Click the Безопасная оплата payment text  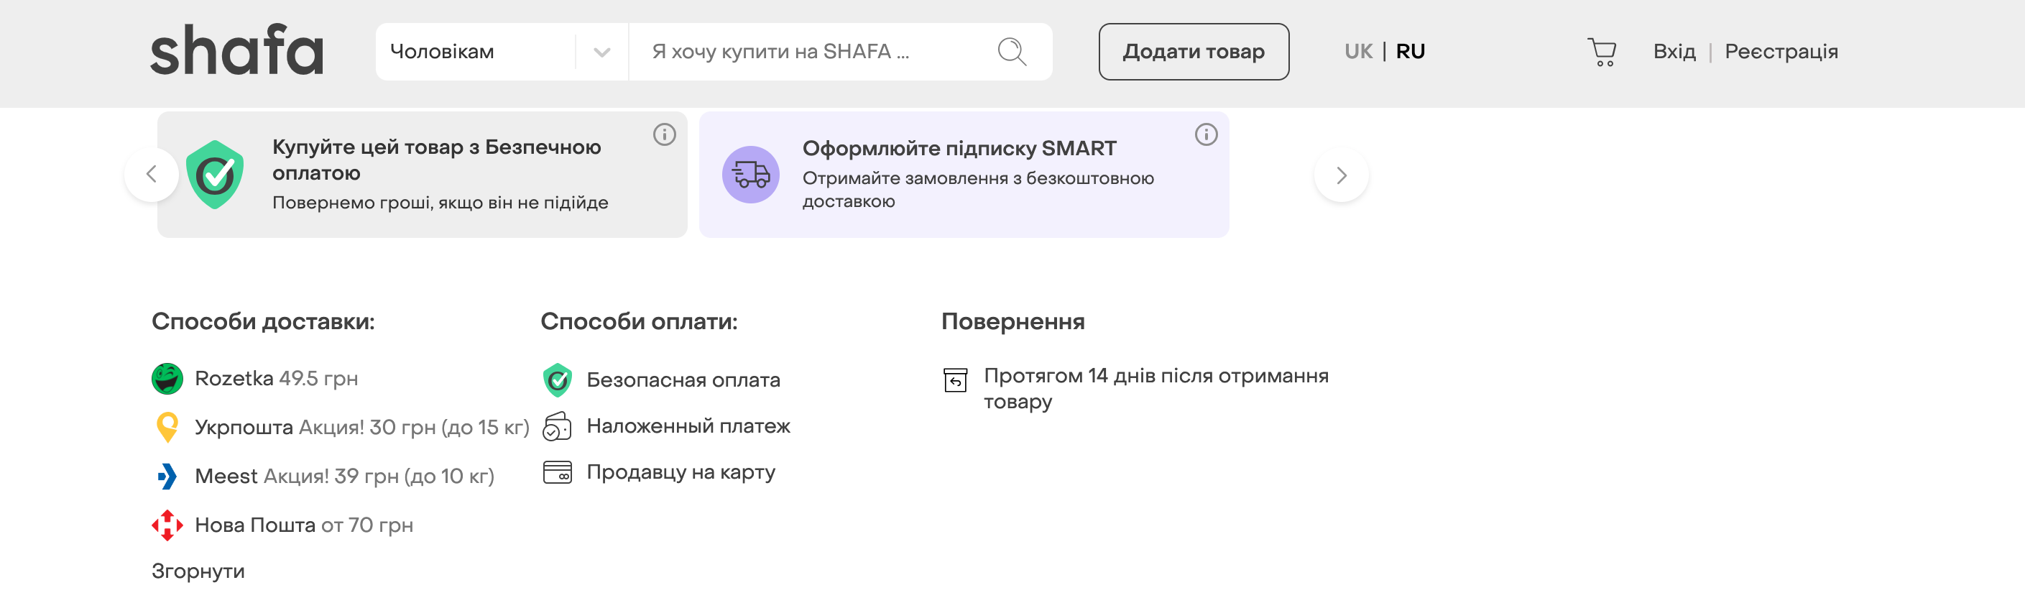click(683, 380)
